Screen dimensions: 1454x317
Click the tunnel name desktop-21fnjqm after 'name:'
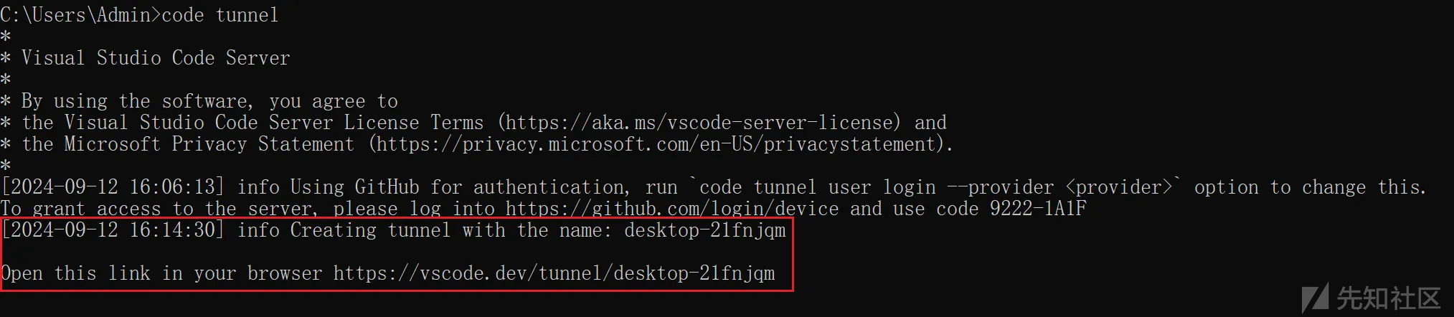(705, 230)
